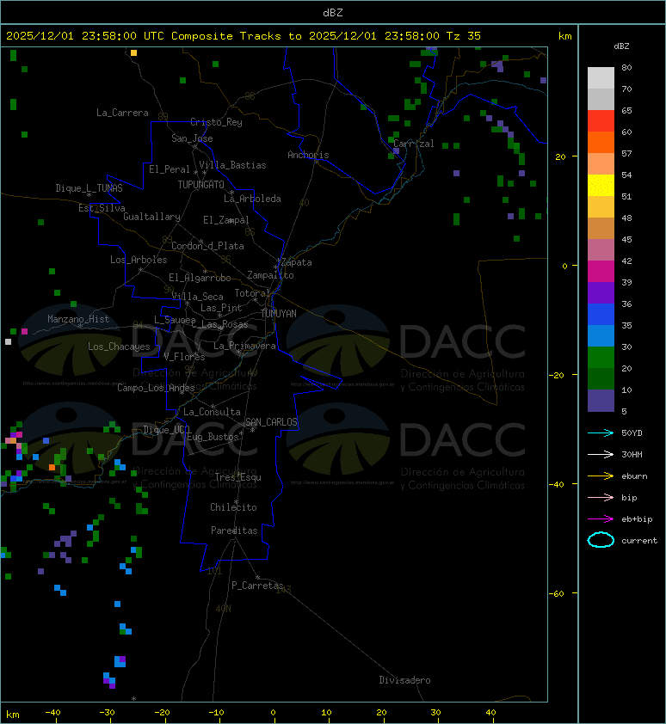
Task: Click the Los_Chacayes place label
Action: [119, 347]
